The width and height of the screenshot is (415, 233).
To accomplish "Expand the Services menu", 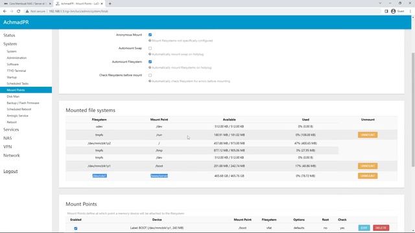I will (x=11, y=129).
